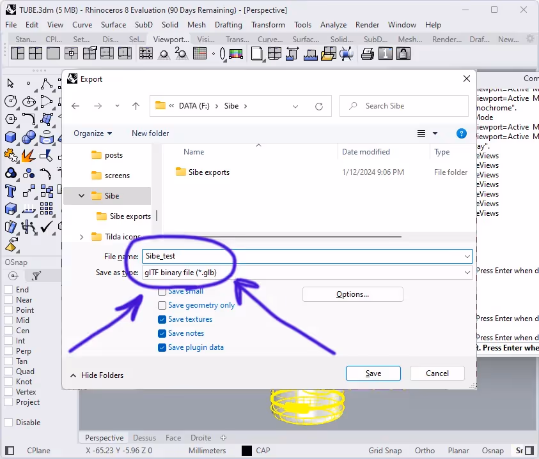Image resolution: width=539 pixels, height=459 pixels.
Task: Click the Save button
Action: coord(373,373)
